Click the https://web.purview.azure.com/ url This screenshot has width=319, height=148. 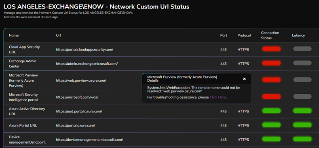point(81,80)
